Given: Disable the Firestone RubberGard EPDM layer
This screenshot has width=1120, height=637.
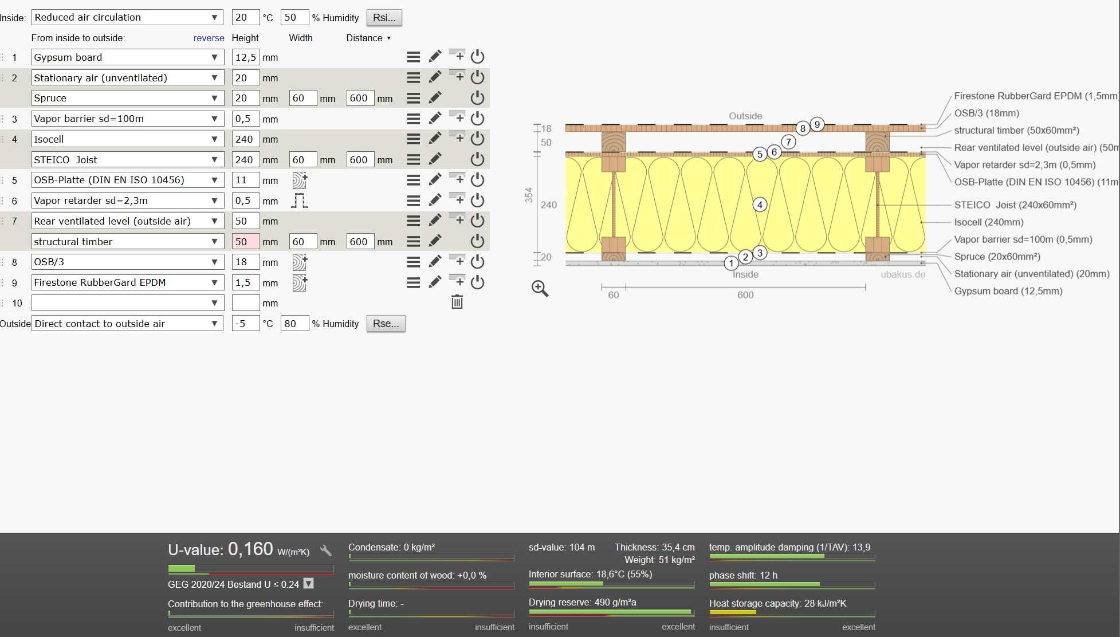Looking at the screenshot, I should click(x=477, y=282).
